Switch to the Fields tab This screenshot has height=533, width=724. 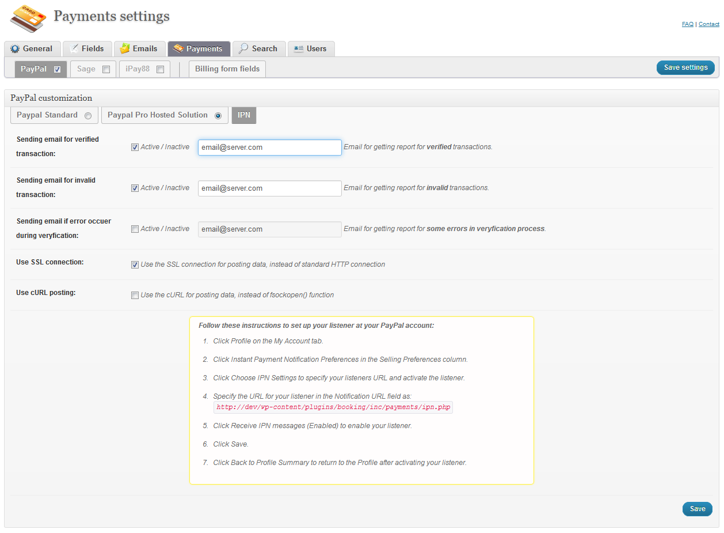pos(87,49)
